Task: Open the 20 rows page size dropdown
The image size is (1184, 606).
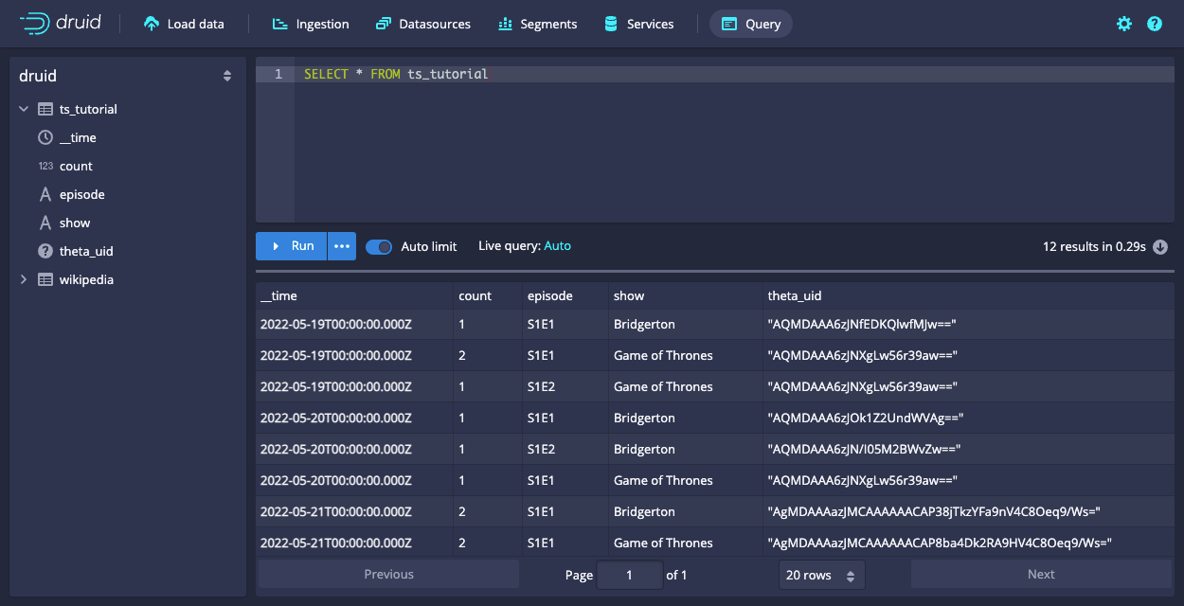Action: tap(821, 574)
